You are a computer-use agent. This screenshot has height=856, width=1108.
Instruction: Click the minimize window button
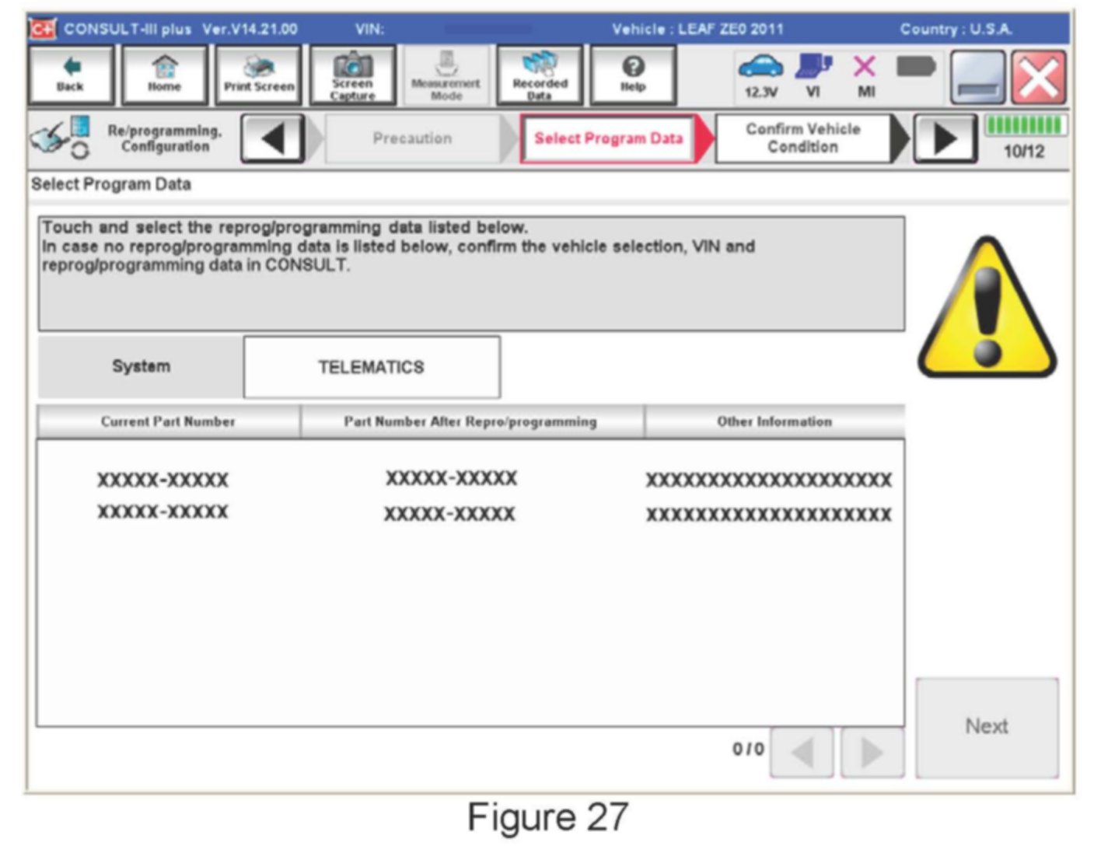(x=977, y=77)
